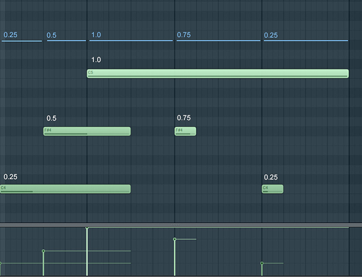Viewport: 362px width, 277px height.
Task: Pick the short C4 note near the end
Action: [x=272, y=189]
